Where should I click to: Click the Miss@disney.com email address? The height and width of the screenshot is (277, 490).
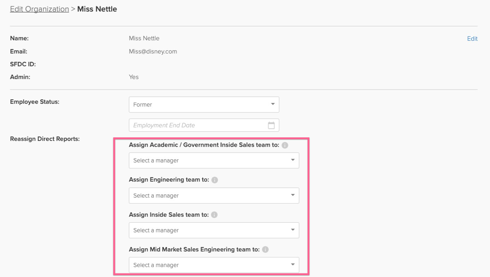click(153, 51)
